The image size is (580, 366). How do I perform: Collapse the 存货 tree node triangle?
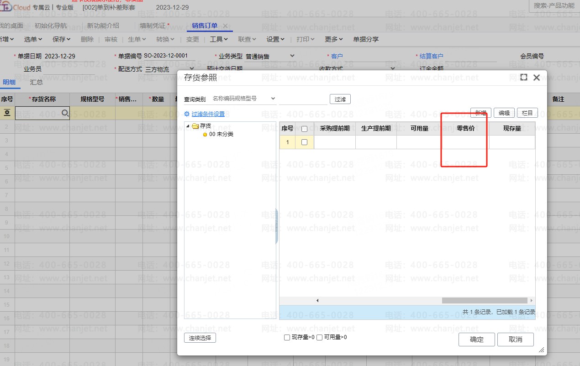pos(188,126)
